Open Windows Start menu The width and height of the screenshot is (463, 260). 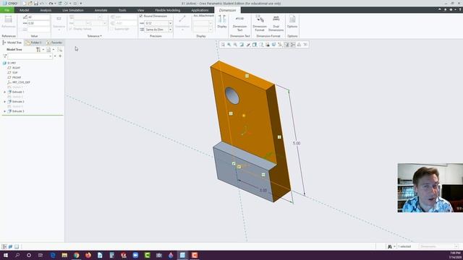5,255
